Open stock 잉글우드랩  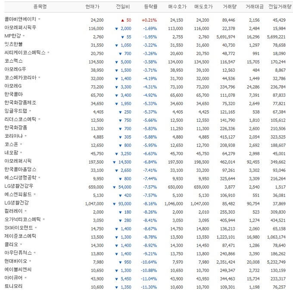point(16,111)
